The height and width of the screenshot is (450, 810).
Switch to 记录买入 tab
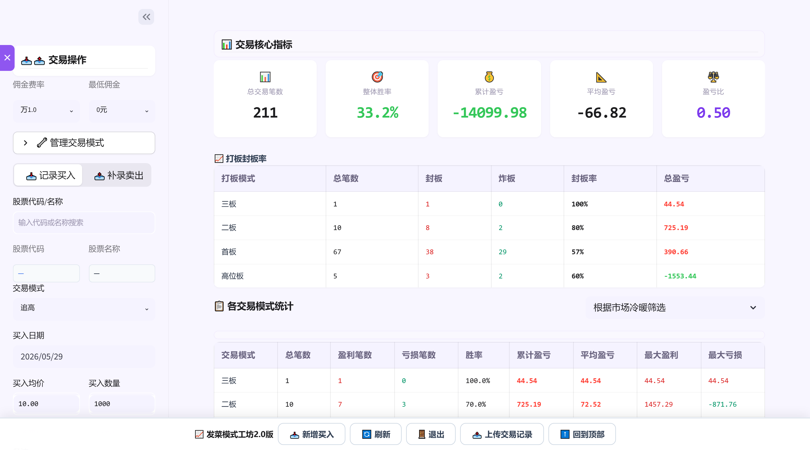[x=48, y=175]
